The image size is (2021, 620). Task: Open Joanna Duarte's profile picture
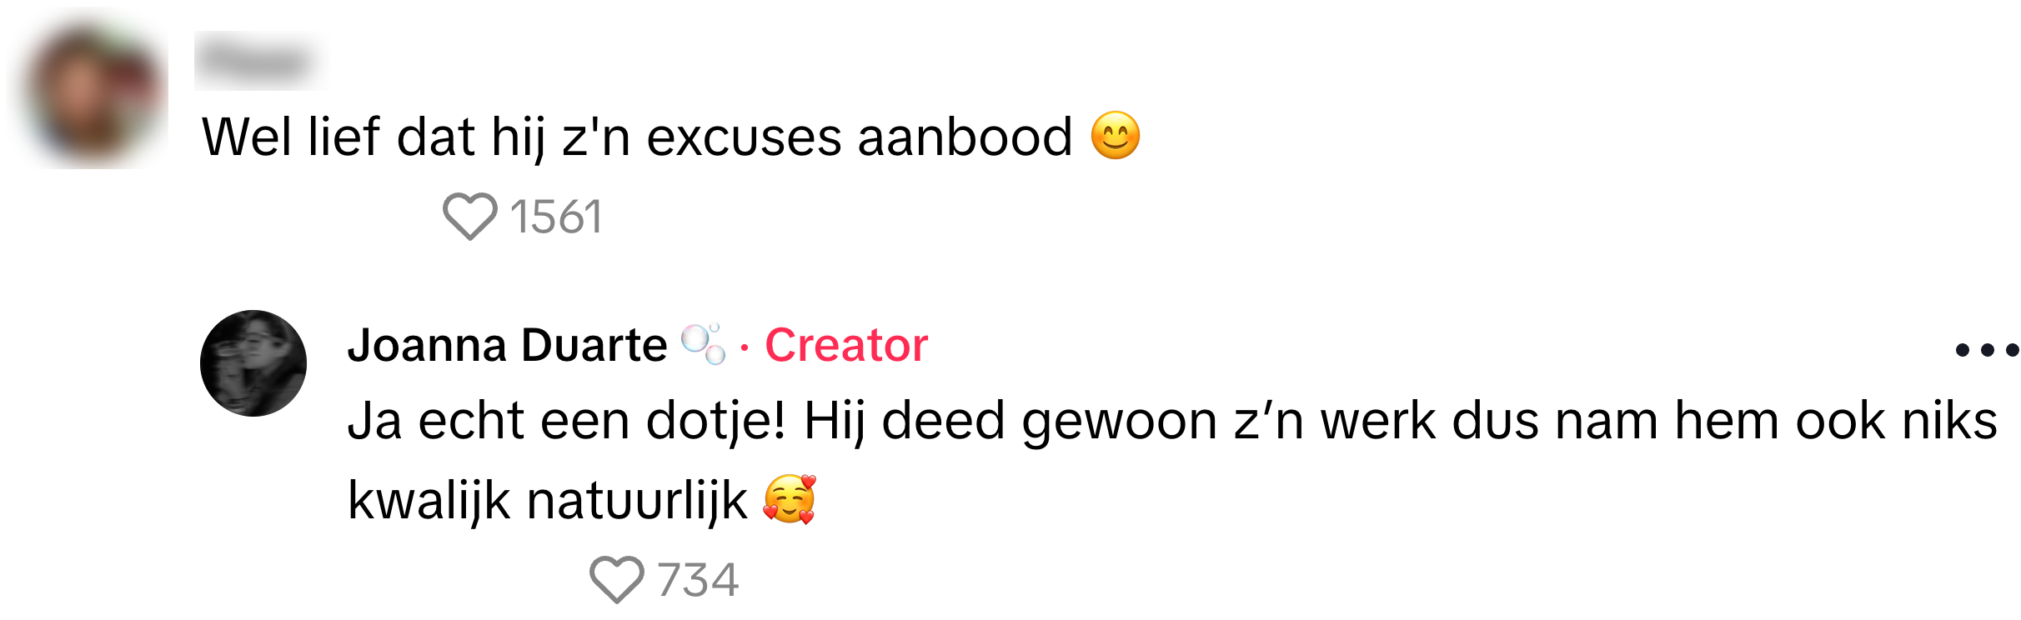tap(253, 363)
